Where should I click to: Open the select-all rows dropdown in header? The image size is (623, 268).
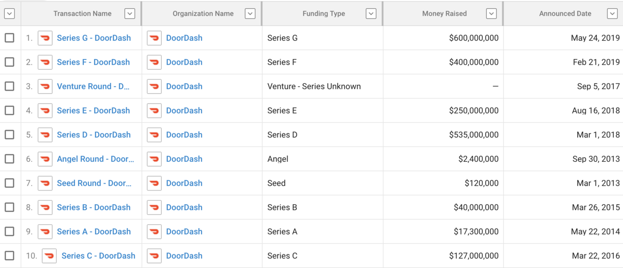pyautogui.click(x=9, y=14)
